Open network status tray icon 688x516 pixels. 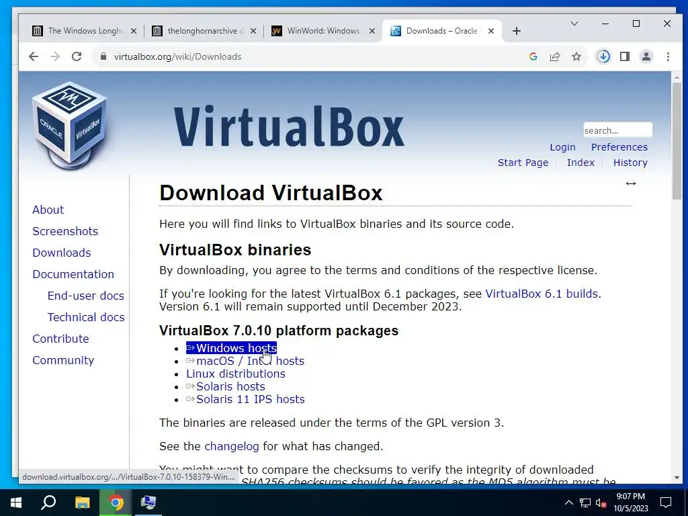[585, 503]
